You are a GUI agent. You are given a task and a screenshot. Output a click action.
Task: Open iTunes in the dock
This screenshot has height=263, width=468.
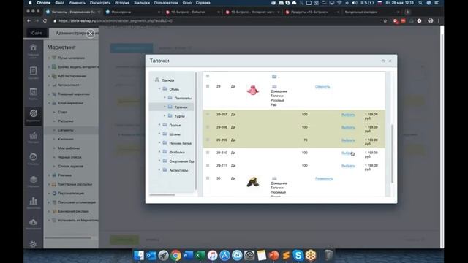coord(212,255)
